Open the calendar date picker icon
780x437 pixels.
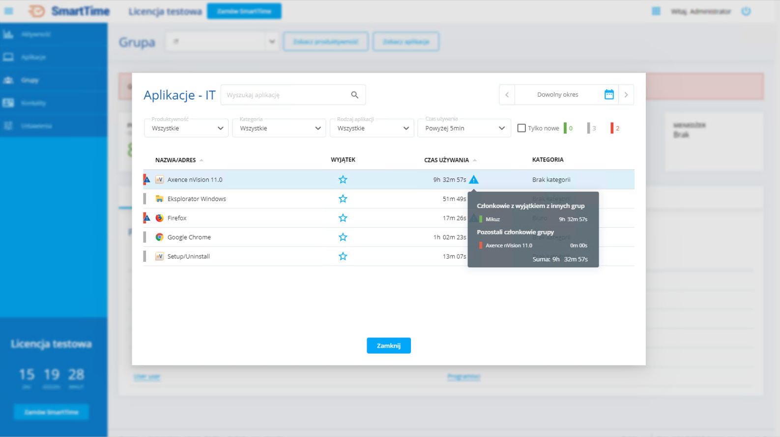tap(609, 95)
